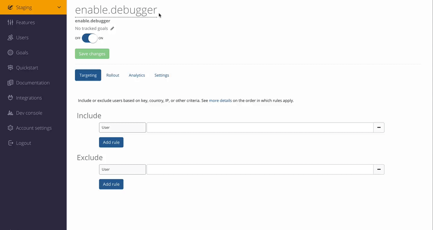Click the bold enable.debugger key text
This screenshot has width=433, height=230.
[93, 21]
